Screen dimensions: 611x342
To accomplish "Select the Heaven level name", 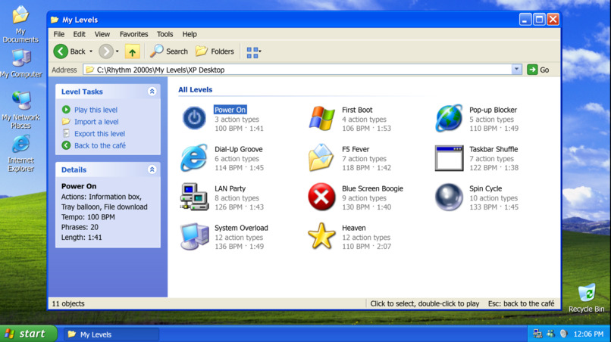I will [x=354, y=228].
